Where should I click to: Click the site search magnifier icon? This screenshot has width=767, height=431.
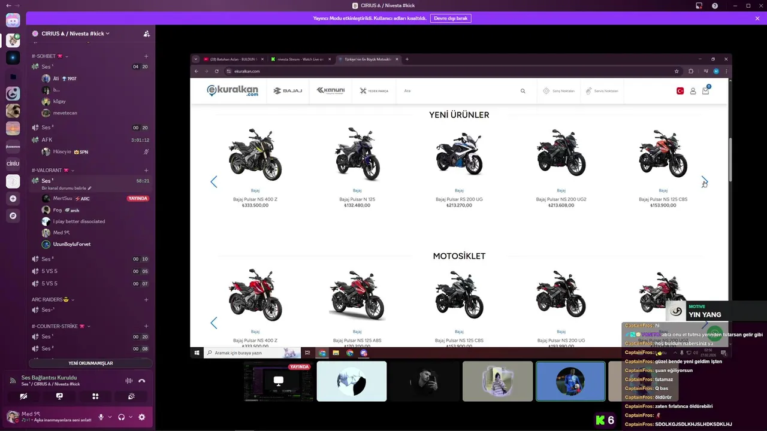[523, 91]
